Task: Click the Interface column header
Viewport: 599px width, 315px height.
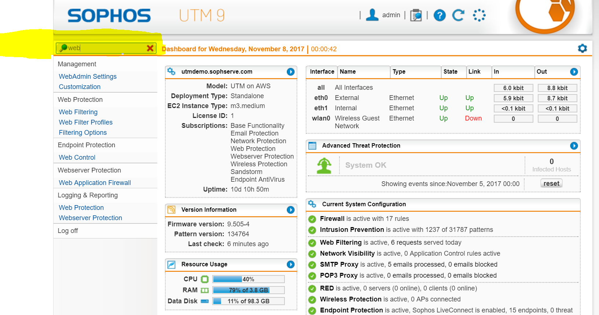Action: pos(322,72)
